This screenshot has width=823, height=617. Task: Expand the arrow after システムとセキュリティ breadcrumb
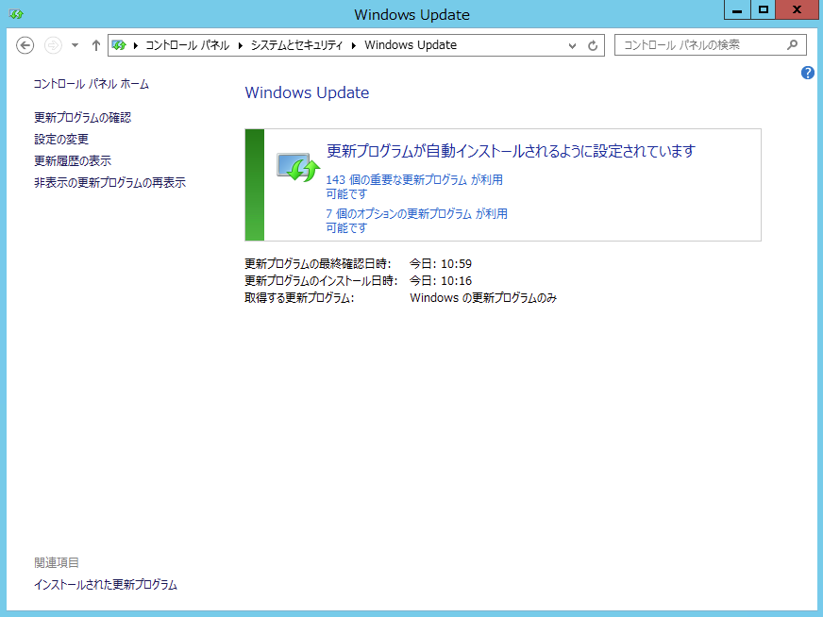(x=354, y=45)
